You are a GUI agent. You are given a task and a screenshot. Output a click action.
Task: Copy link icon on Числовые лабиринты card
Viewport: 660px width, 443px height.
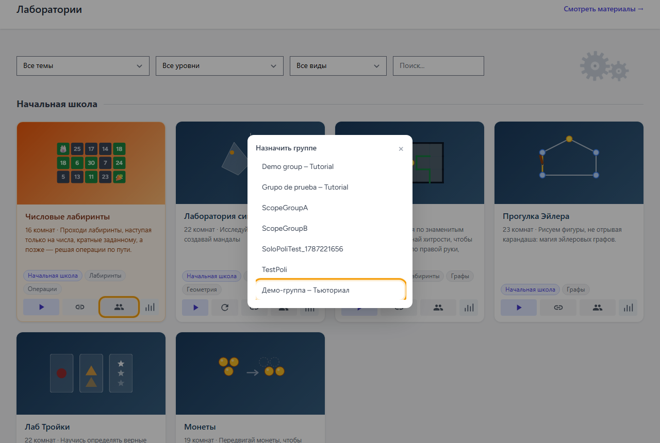(x=80, y=307)
